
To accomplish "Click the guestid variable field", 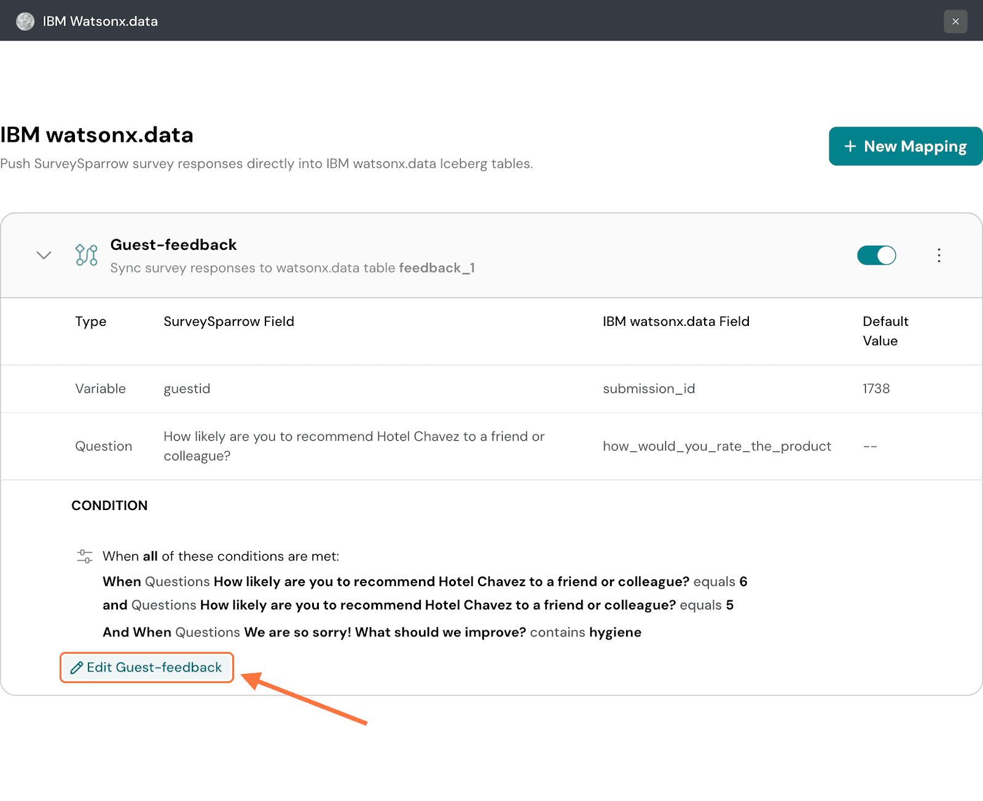I will (x=187, y=389).
